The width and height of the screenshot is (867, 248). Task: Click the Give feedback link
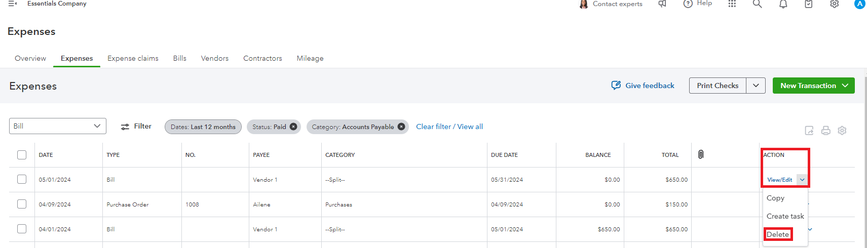click(643, 86)
